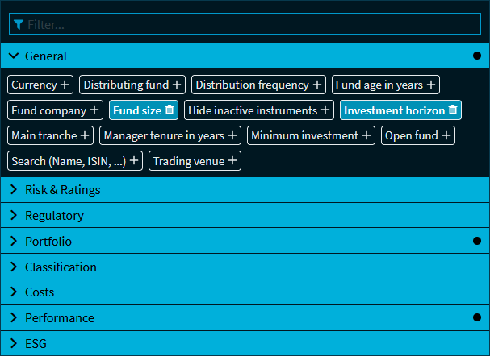Toggle the Main tranche filter chip

(51, 135)
